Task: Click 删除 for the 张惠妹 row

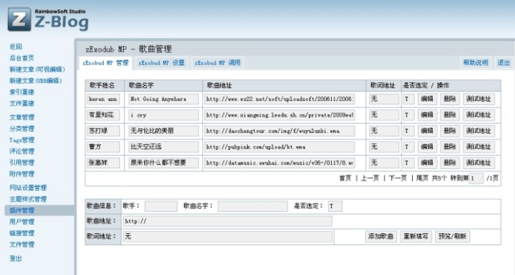Action: [450, 162]
